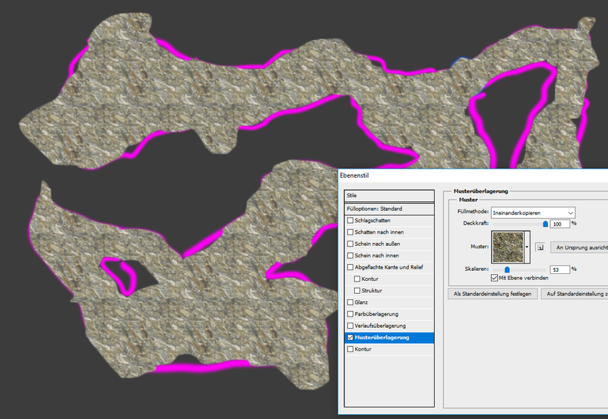Image resolution: width=608 pixels, height=419 pixels.
Task: Uncheck Mit Ebene verbinden
Action: pos(494,279)
